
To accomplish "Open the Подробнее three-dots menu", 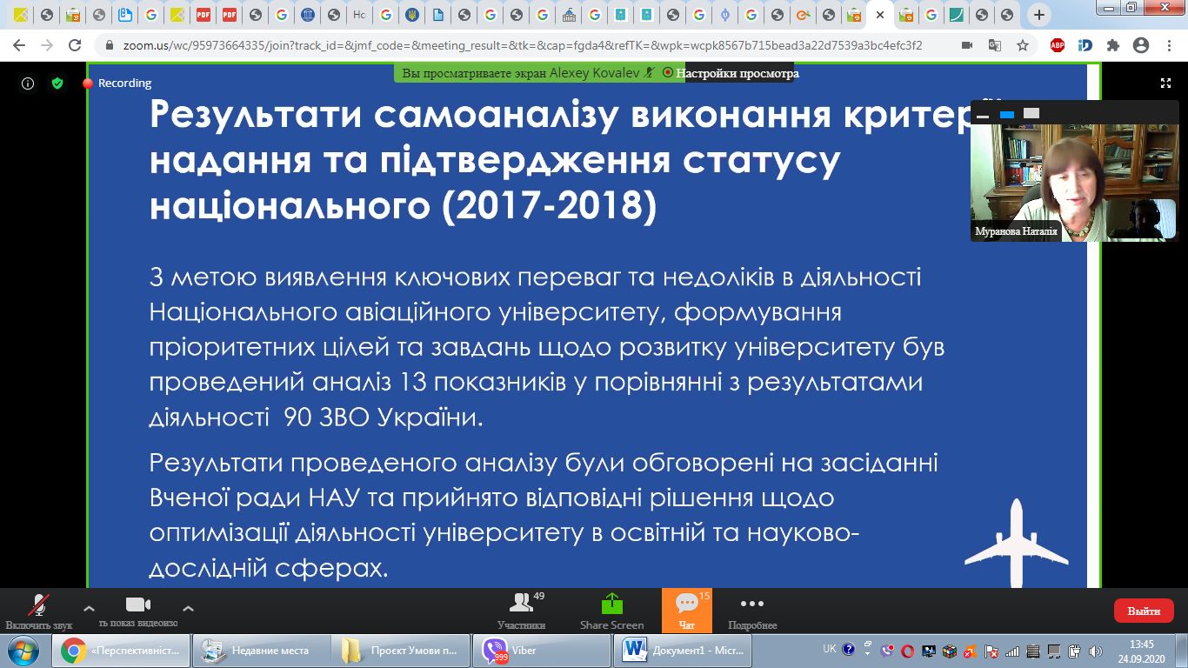I will point(751,605).
